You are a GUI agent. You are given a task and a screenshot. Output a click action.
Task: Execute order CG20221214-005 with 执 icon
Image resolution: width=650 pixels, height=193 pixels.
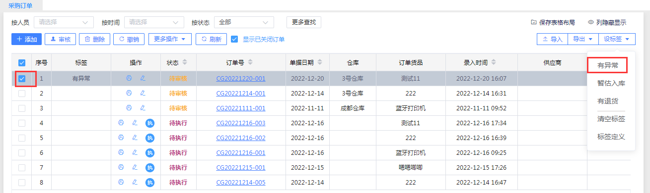tap(150, 183)
